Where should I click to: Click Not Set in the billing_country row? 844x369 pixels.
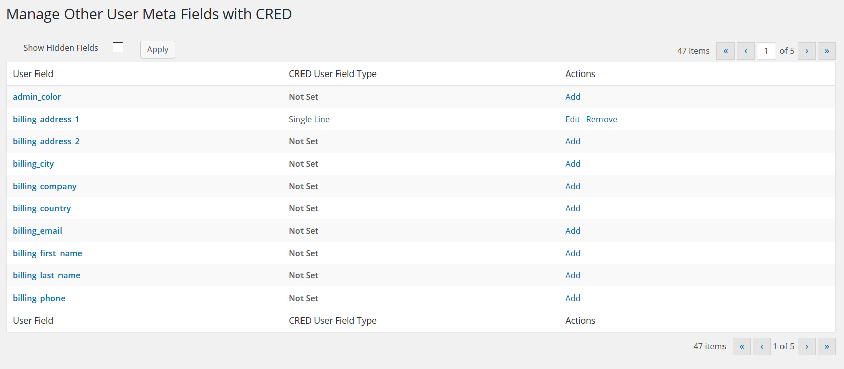(304, 208)
